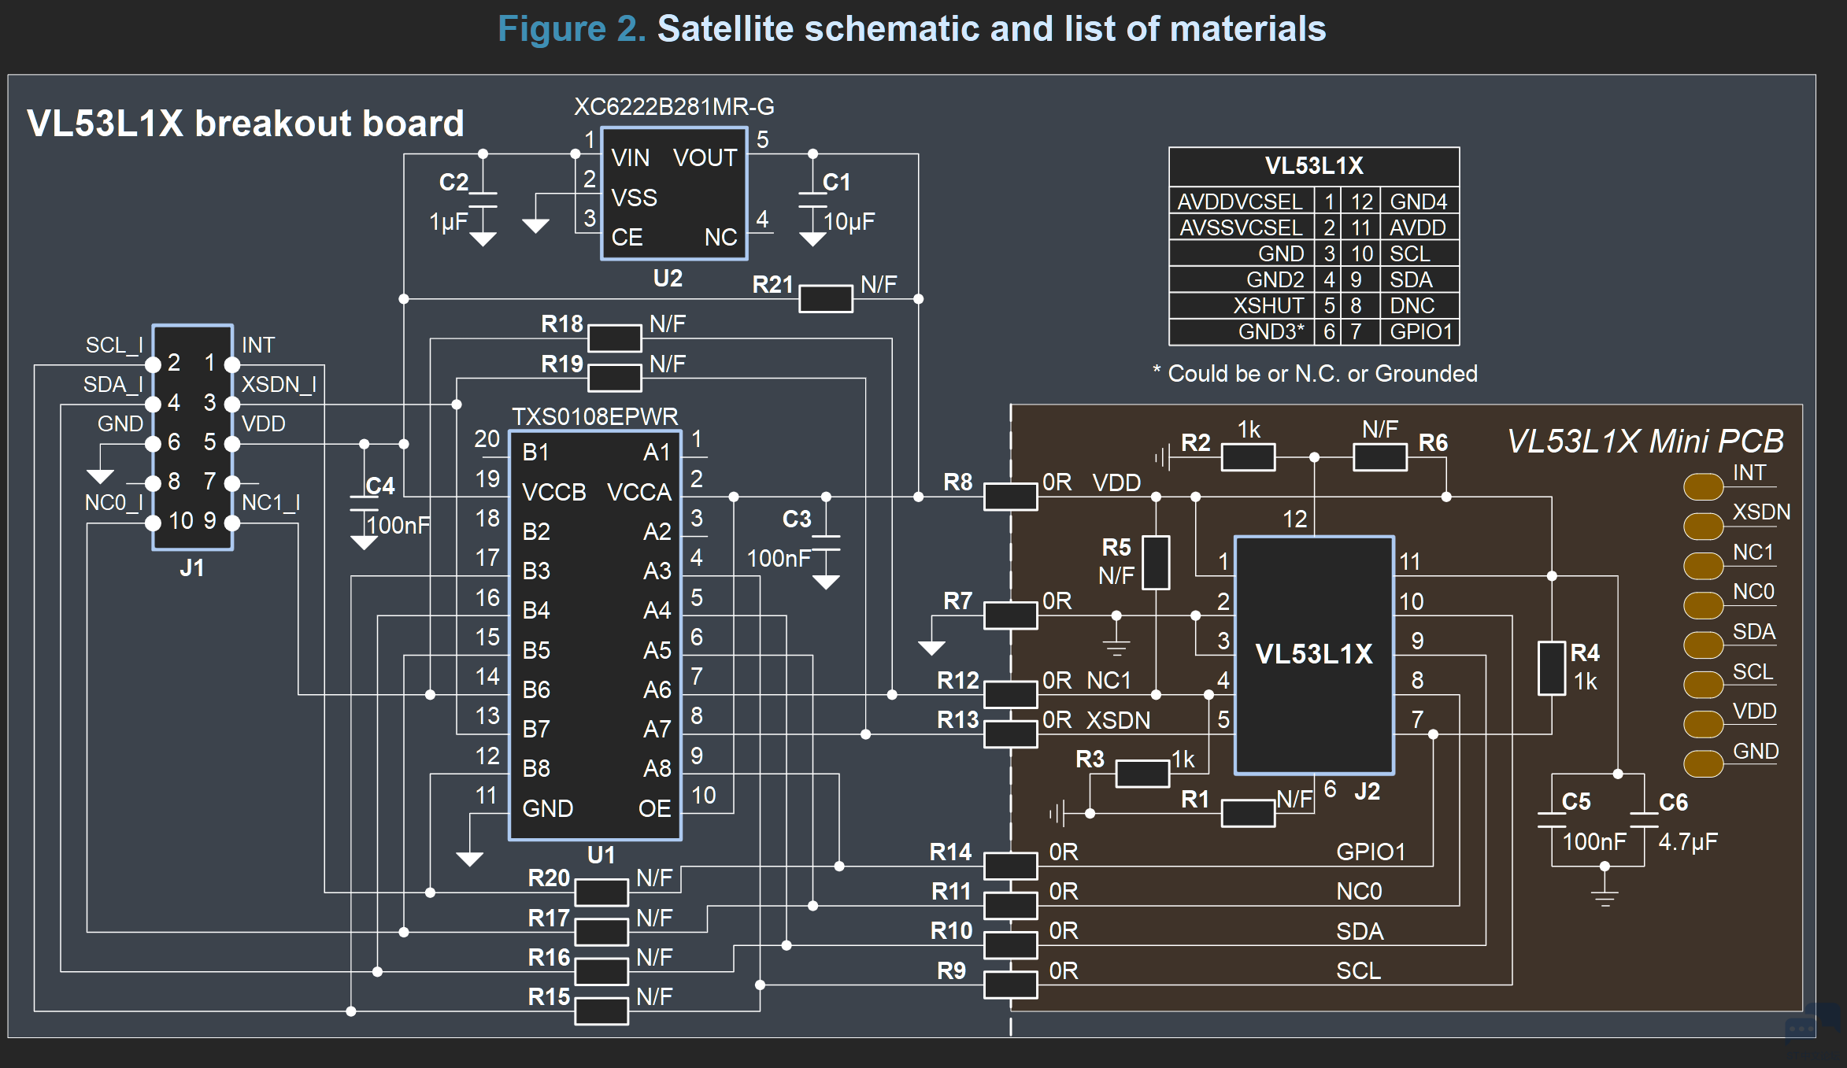Click the 'XSDN_I' label beside J1
The height and width of the screenshot is (1068, 1847).
click(279, 385)
